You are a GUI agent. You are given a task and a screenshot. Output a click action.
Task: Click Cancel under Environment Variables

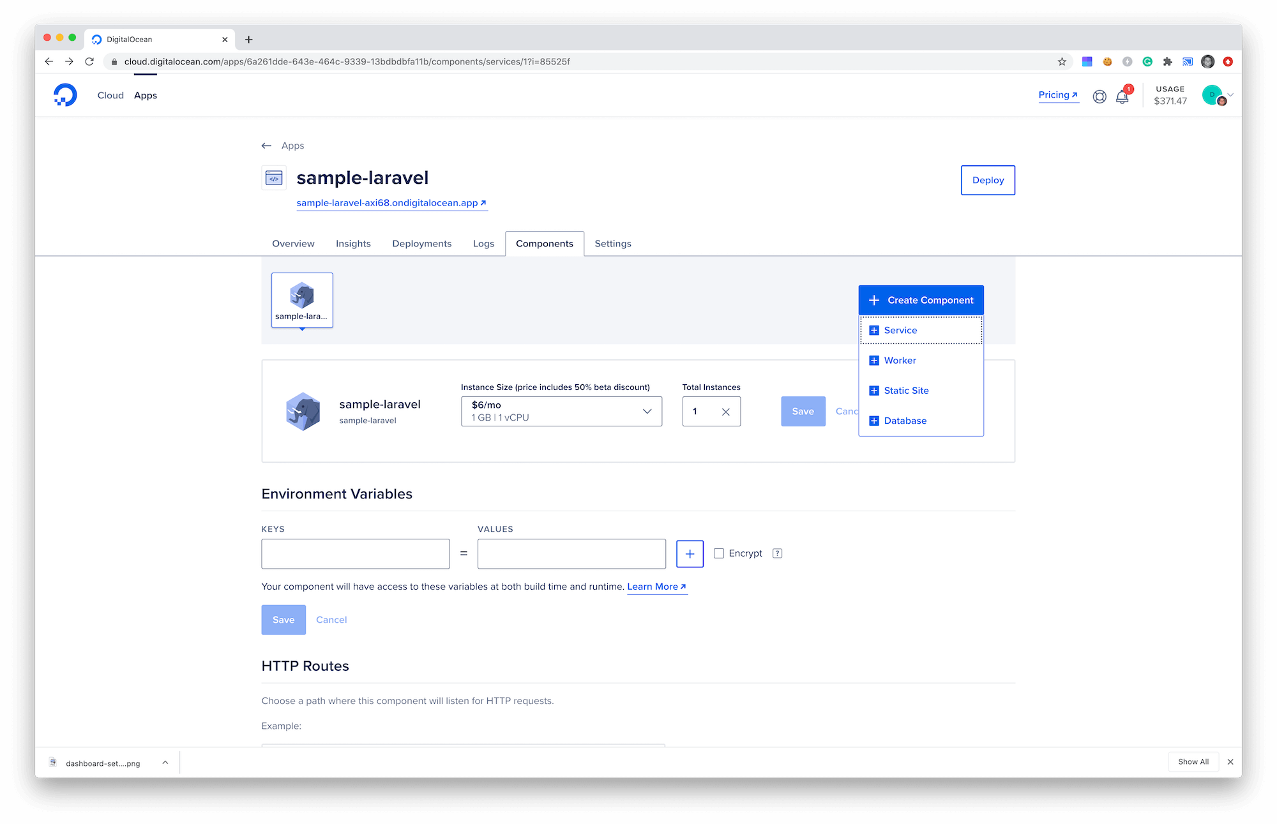pyautogui.click(x=331, y=620)
